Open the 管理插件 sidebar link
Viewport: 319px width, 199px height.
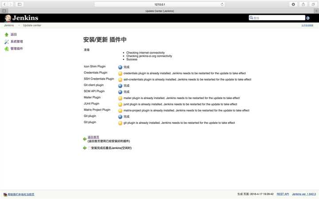(17, 49)
